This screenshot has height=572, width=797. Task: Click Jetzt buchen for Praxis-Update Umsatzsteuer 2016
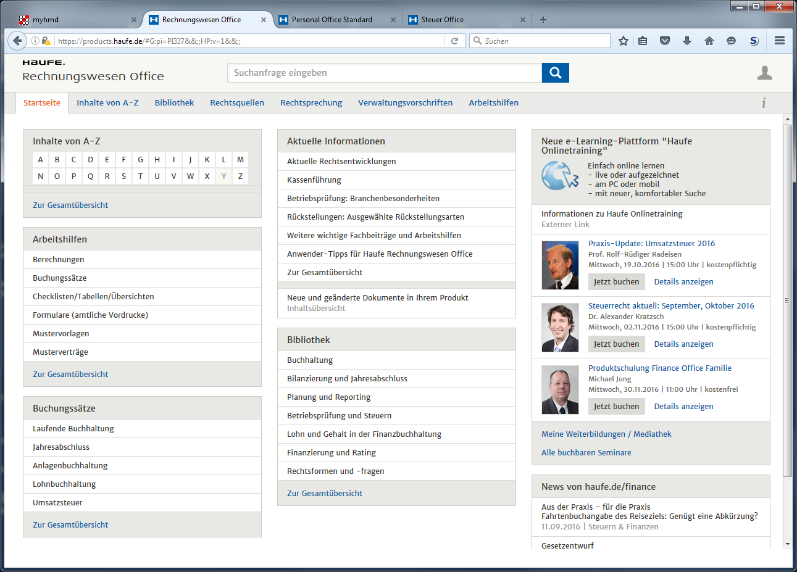coord(616,282)
